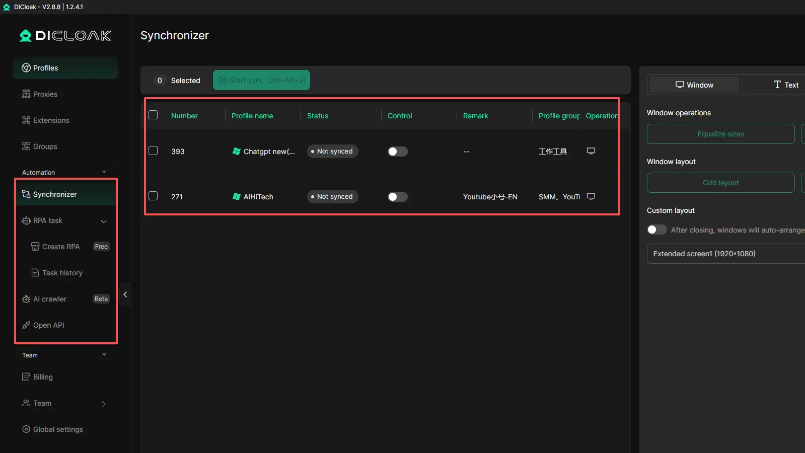Expand the RPA task submenu
Image resolution: width=805 pixels, height=453 pixels.
(x=104, y=221)
